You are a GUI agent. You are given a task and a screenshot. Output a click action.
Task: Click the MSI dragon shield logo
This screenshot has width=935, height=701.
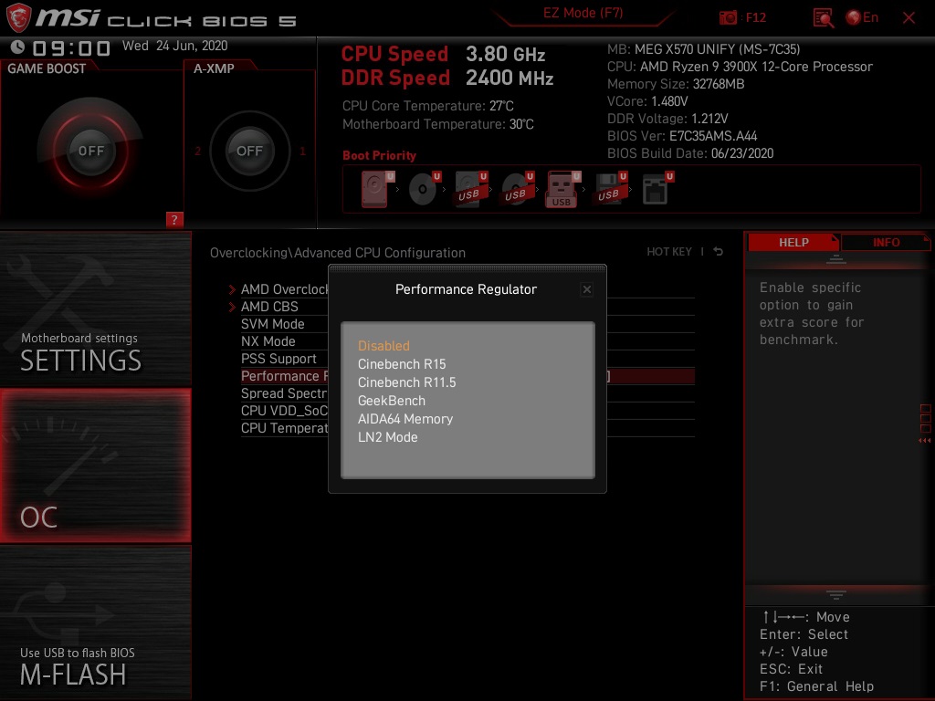(x=18, y=17)
